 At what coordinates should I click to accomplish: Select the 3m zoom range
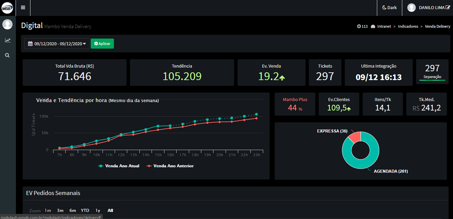(60, 211)
